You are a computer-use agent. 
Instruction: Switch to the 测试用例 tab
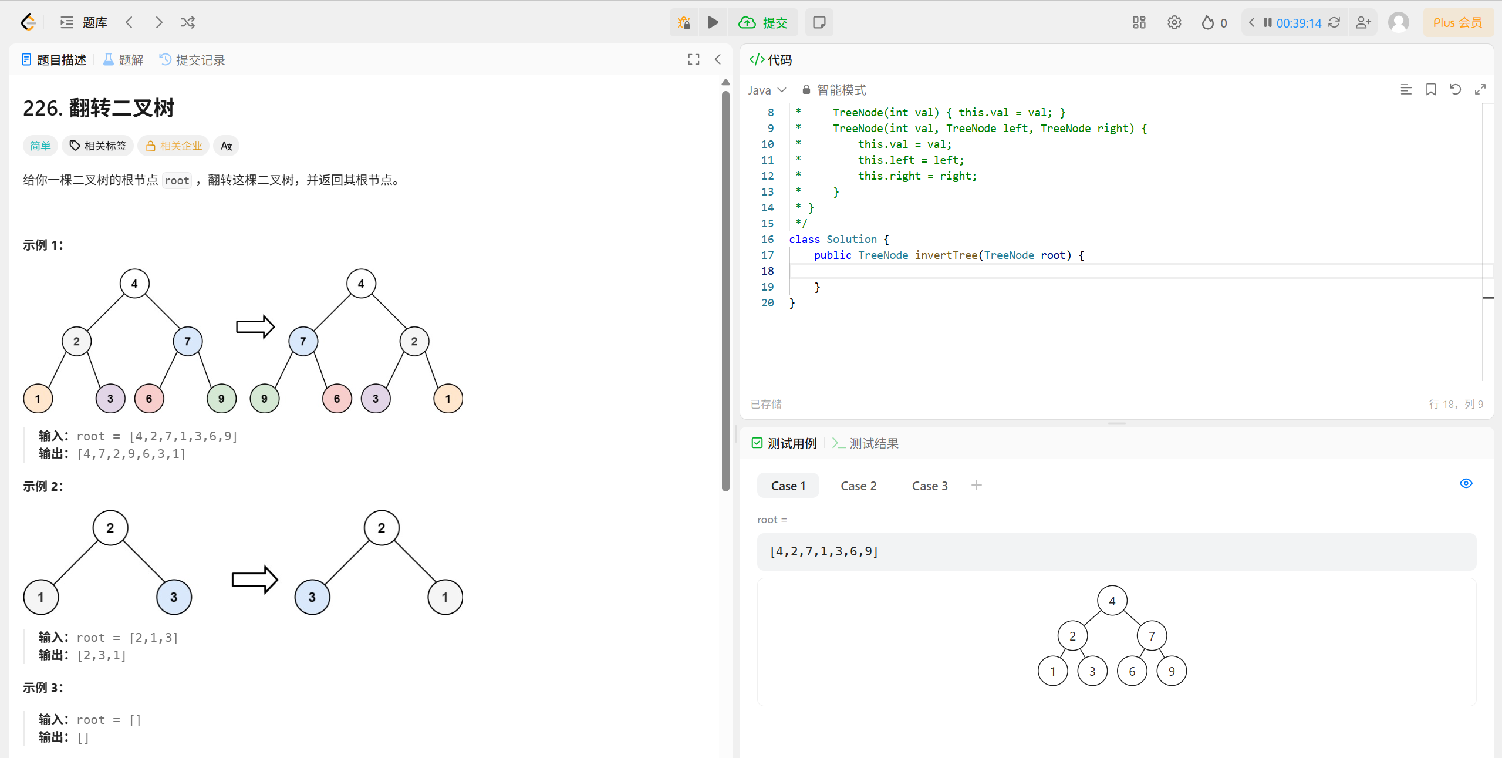pyautogui.click(x=784, y=443)
